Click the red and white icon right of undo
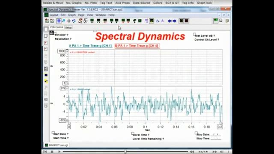274x154 pixels. (80, 21)
